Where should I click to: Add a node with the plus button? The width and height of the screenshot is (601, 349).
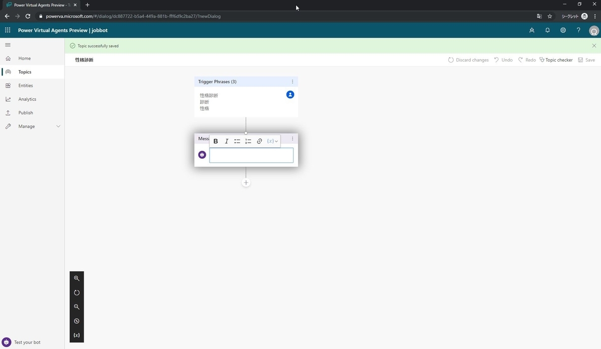click(246, 183)
